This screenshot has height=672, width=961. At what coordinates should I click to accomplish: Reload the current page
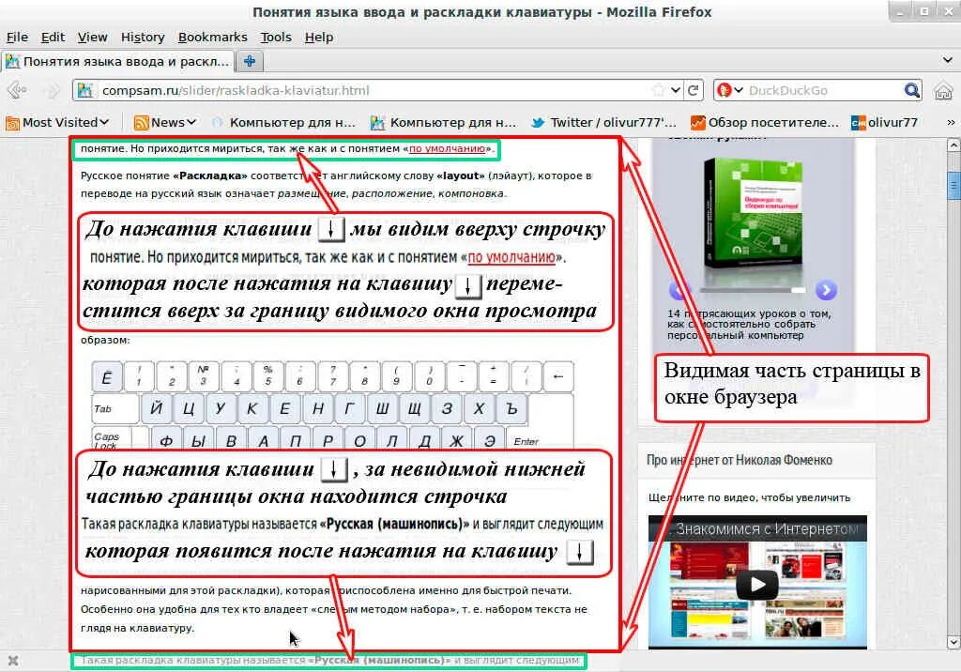pyautogui.click(x=694, y=91)
